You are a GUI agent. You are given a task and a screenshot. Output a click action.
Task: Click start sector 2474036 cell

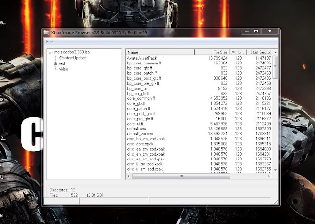(x=263, y=63)
